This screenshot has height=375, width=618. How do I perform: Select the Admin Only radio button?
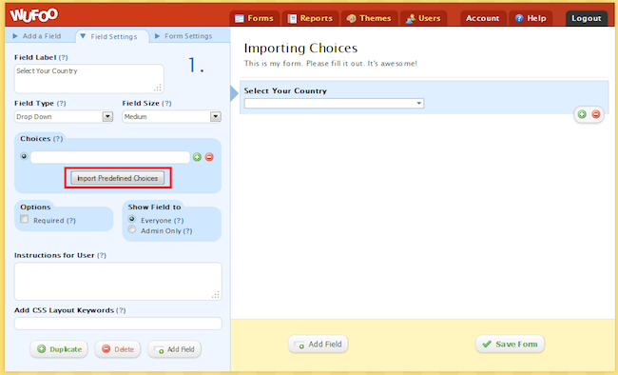[132, 229]
